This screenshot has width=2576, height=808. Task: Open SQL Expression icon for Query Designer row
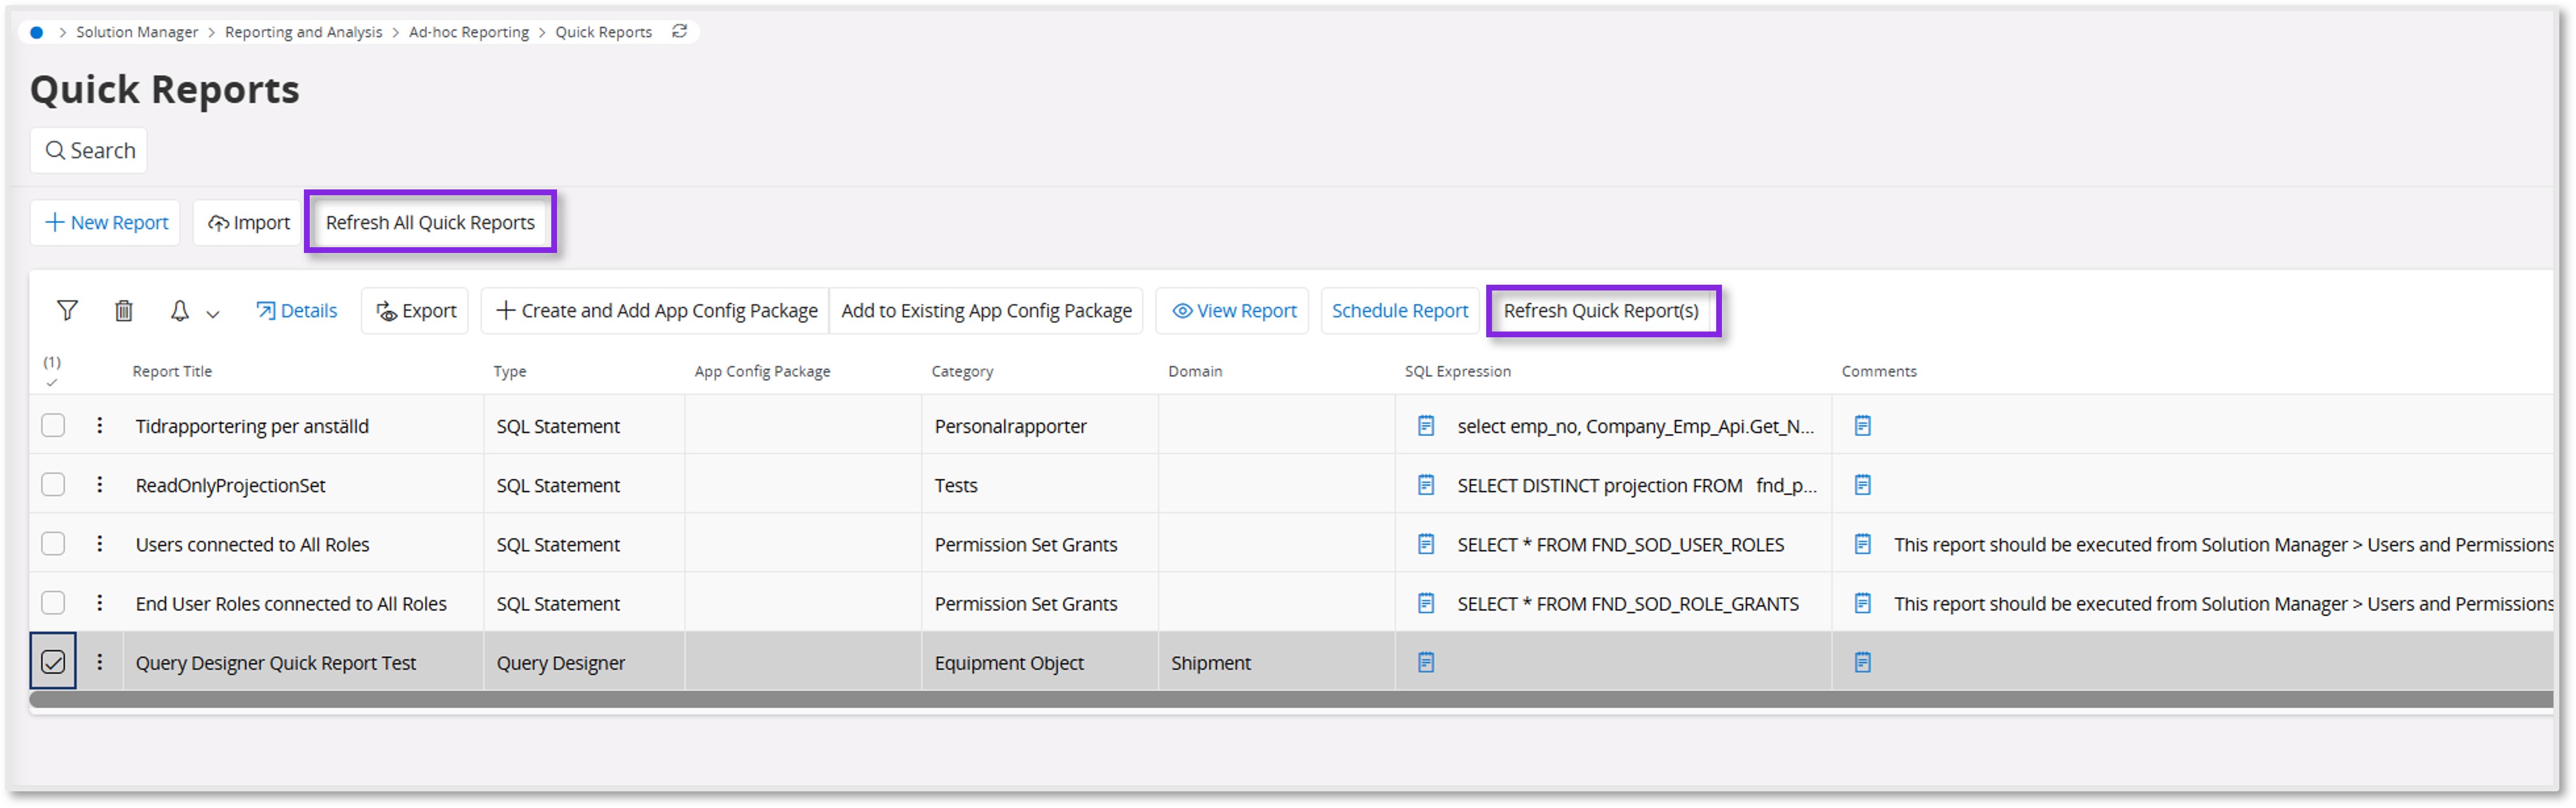pyautogui.click(x=1426, y=662)
